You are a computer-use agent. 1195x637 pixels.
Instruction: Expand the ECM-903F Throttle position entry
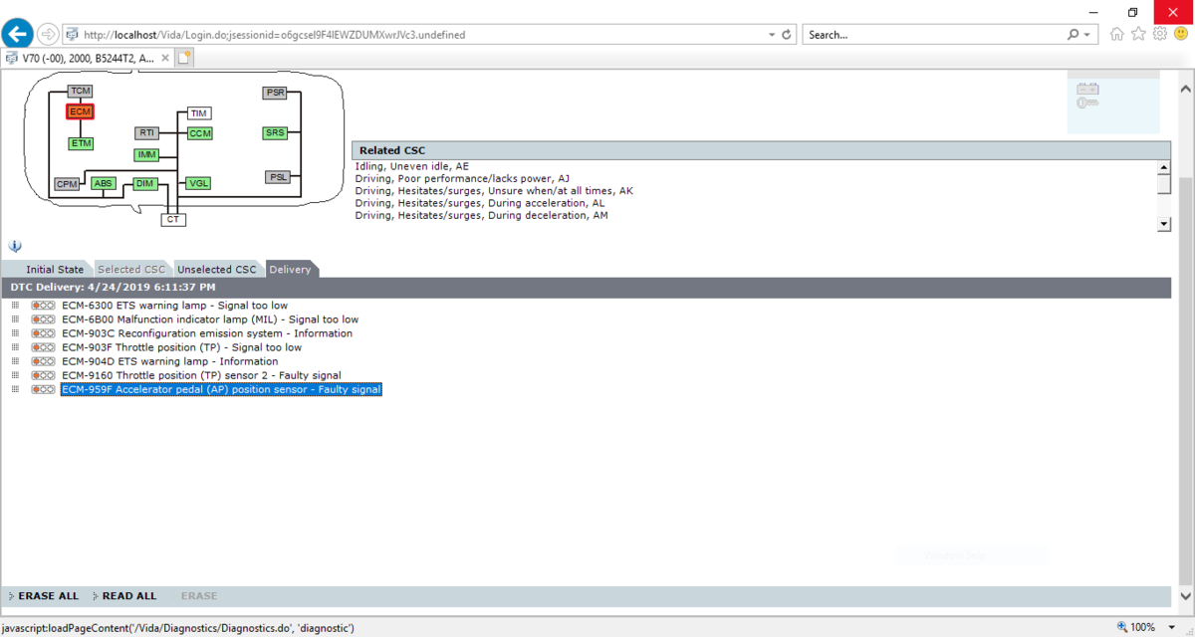[15, 347]
